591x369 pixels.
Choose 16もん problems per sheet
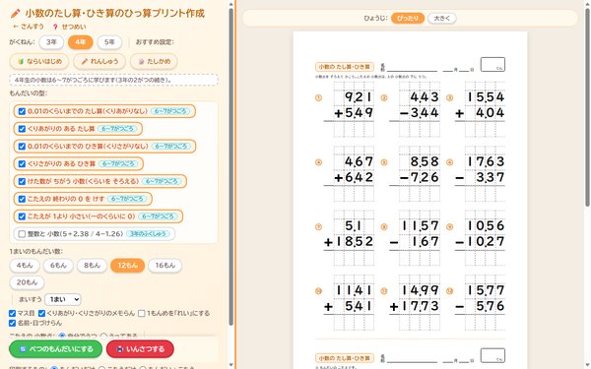pyautogui.click(x=165, y=266)
